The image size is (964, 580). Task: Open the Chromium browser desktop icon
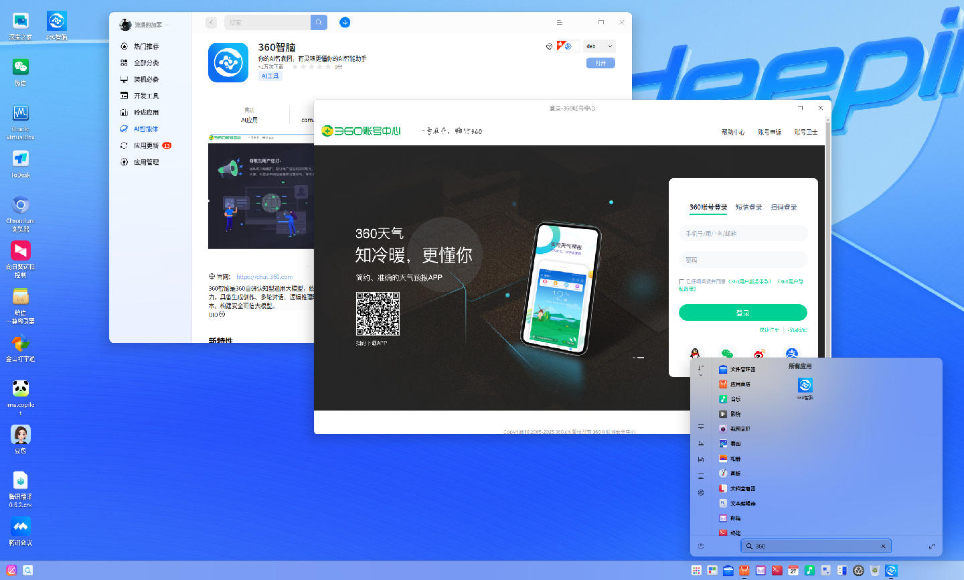(21, 213)
